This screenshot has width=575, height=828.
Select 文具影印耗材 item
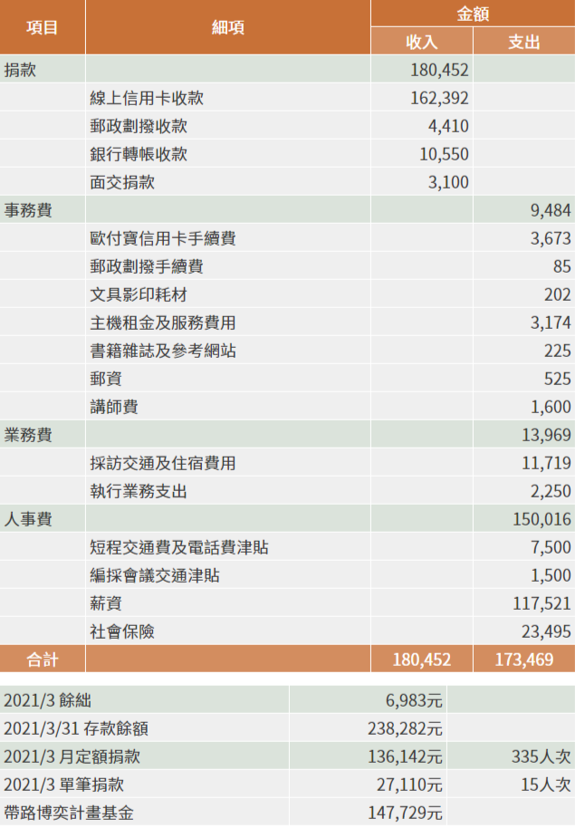click(139, 294)
